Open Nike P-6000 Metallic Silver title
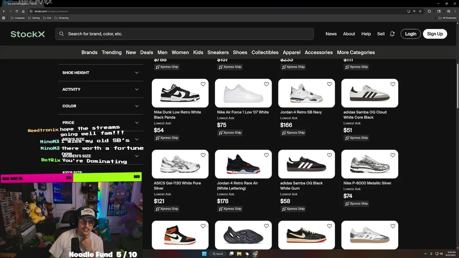 pyautogui.click(x=367, y=183)
